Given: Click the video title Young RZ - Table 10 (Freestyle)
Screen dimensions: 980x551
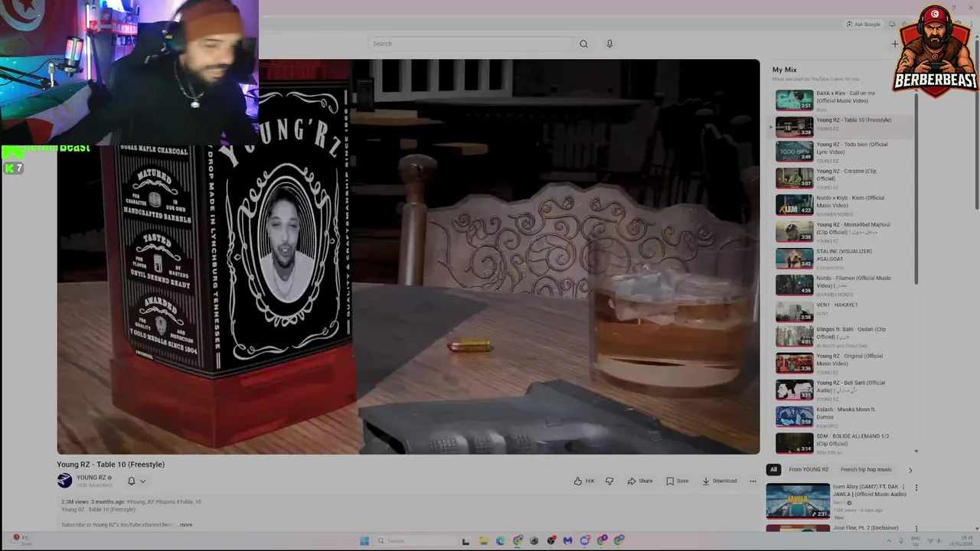Looking at the screenshot, I should coord(110,465).
